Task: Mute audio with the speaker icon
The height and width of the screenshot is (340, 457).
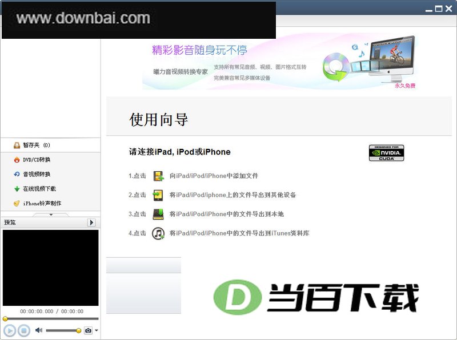Action: click(39, 330)
